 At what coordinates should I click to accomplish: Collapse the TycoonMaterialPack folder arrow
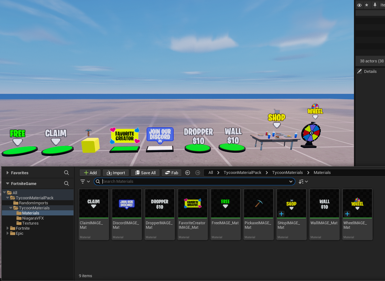coord(8,198)
